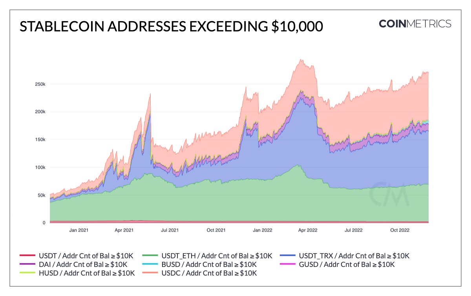Click the chart title 'Stablecoin Addresses Exceeding $10,000'
The width and height of the screenshot is (471, 296).
(171, 26)
